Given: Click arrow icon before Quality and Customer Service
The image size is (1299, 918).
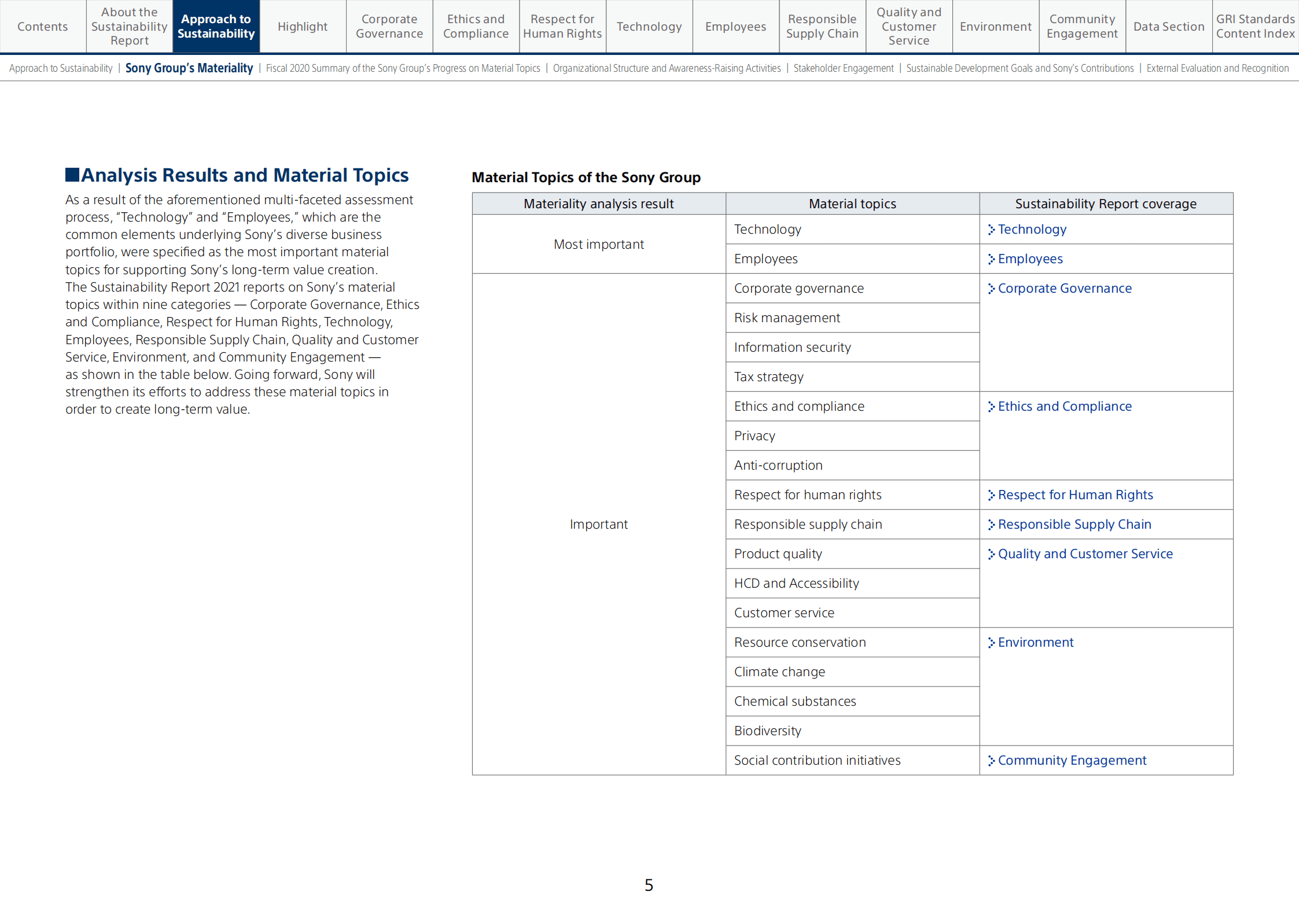Looking at the screenshot, I should pyautogui.click(x=991, y=554).
